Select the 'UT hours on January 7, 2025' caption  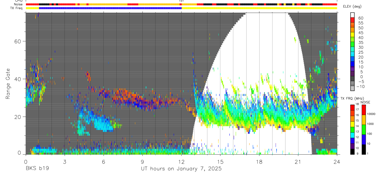181,169
